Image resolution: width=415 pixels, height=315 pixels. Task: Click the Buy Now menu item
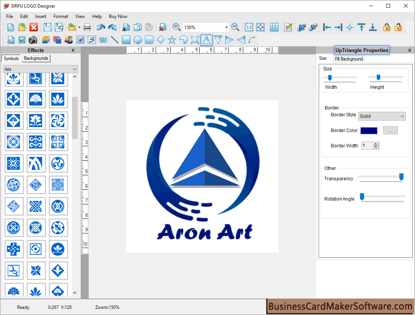point(118,16)
